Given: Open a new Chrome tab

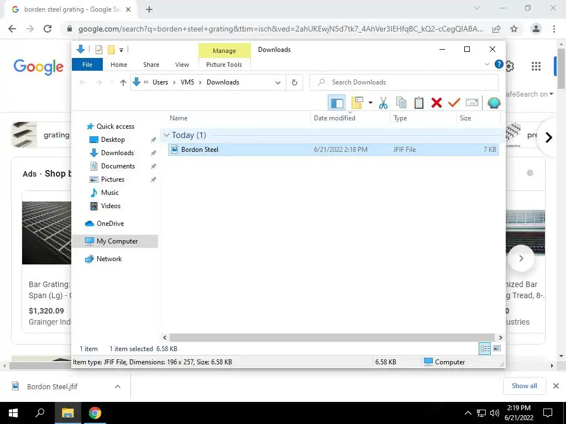Looking at the screenshot, I should click(149, 10).
